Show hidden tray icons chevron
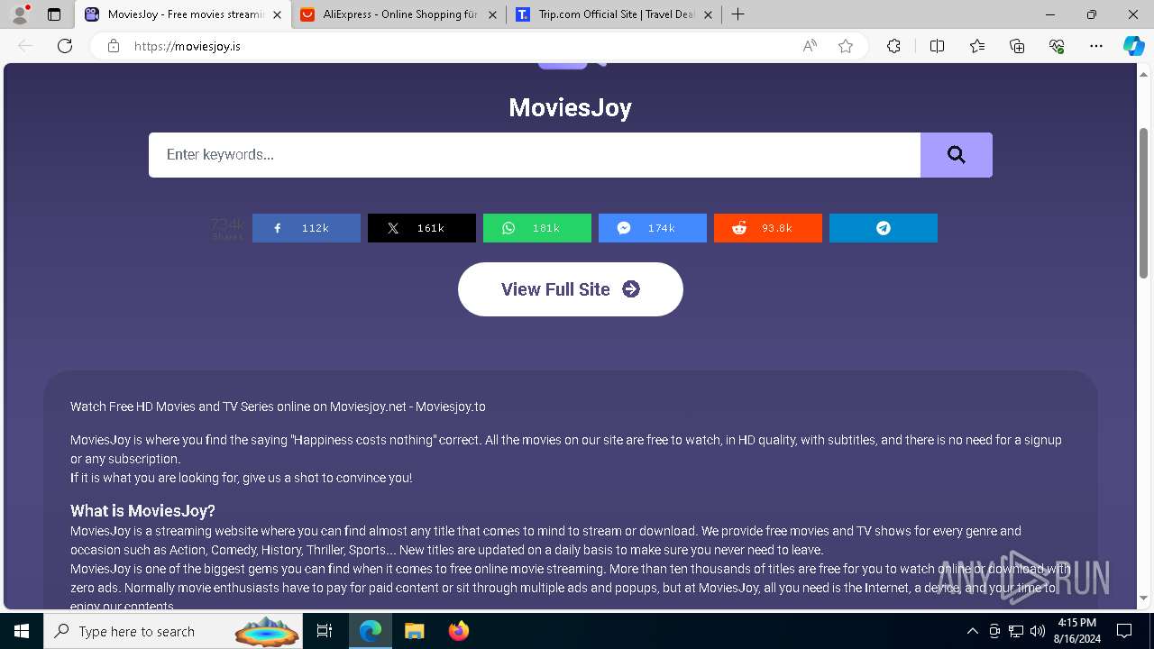 pyautogui.click(x=972, y=631)
